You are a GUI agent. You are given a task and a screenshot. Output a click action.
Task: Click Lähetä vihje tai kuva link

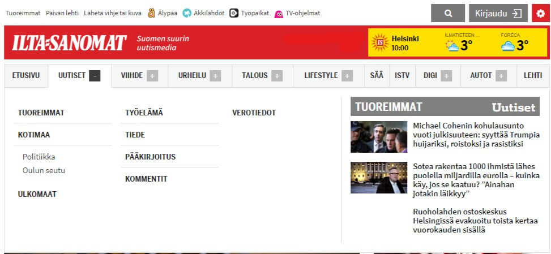point(113,14)
